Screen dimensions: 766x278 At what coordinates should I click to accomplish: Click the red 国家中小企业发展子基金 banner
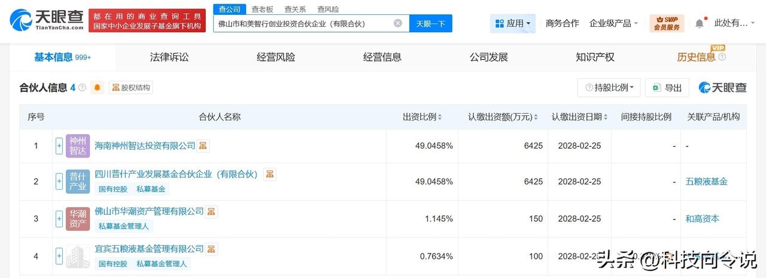coord(147,20)
